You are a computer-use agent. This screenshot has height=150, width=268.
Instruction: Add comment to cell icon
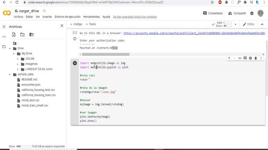pyautogui.click(x=245, y=58)
